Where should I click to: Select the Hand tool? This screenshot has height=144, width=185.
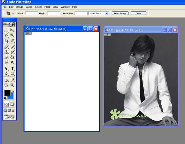(6, 85)
